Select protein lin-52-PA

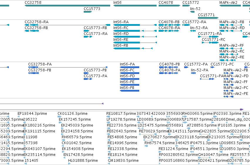coord(193,73)
